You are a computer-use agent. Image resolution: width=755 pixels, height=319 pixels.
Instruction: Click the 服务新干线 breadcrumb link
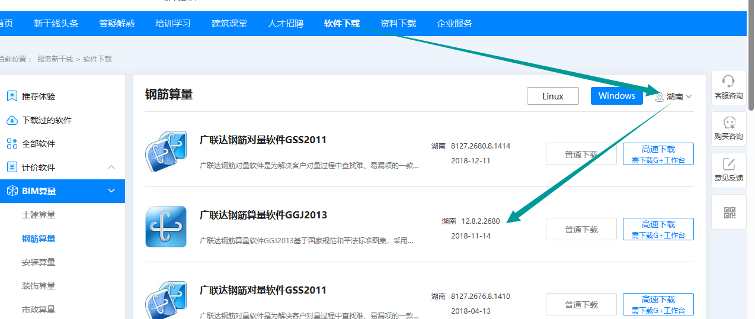(x=55, y=59)
